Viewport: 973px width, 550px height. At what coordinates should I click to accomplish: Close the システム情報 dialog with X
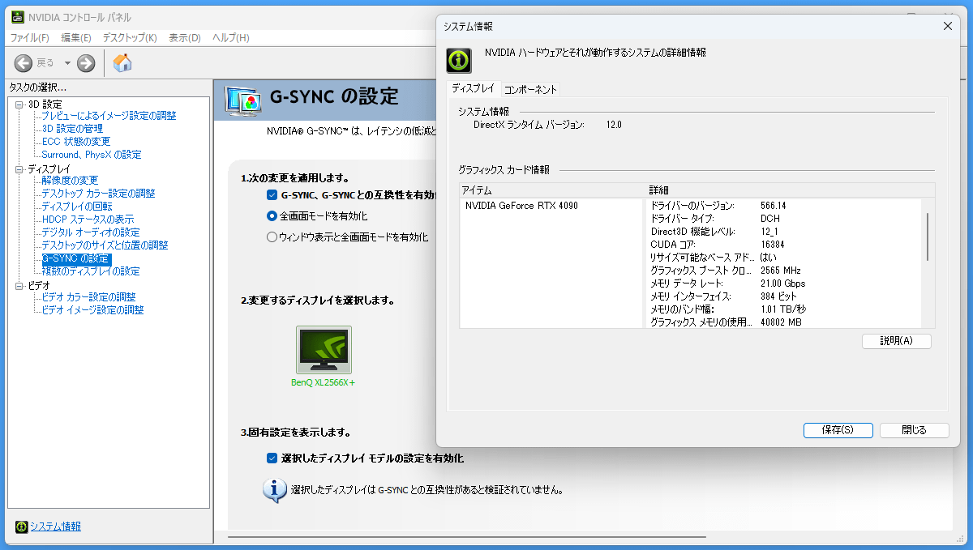pyautogui.click(x=947, y=27)
